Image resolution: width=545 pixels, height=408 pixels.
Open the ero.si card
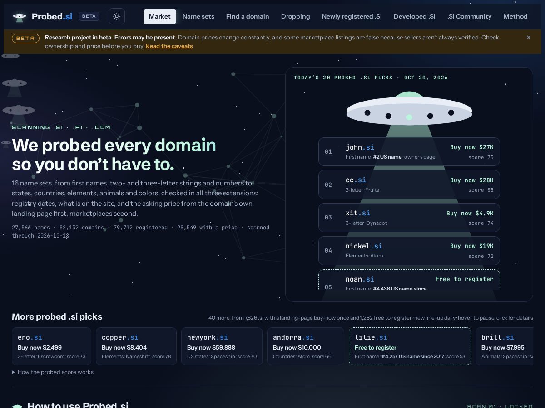click(51, 346)
